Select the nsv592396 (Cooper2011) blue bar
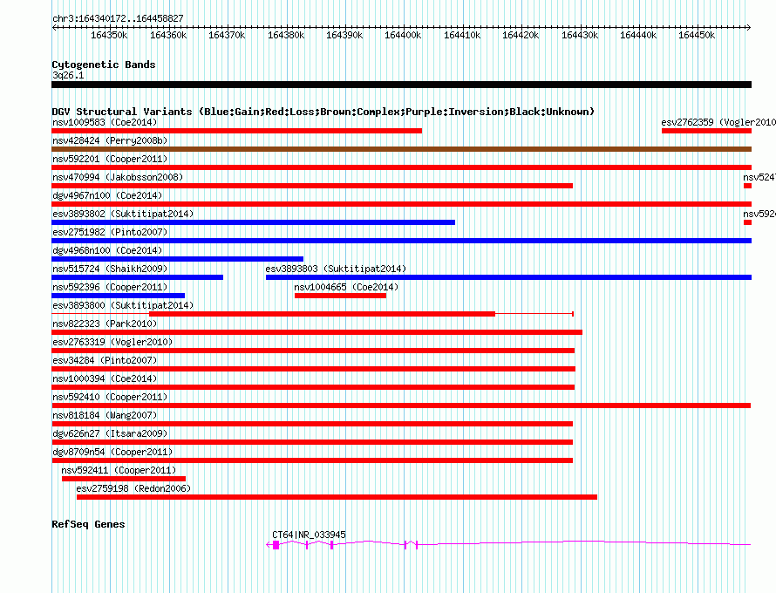776x593 pixels. (118, 296)
